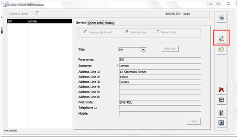
Task: Maximize the Grave Owner Information window
Action: 218,3
